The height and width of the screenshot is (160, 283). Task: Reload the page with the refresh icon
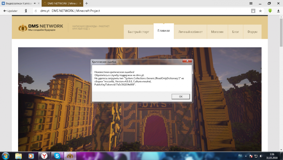pyautogui.click(x=36, y=11)
